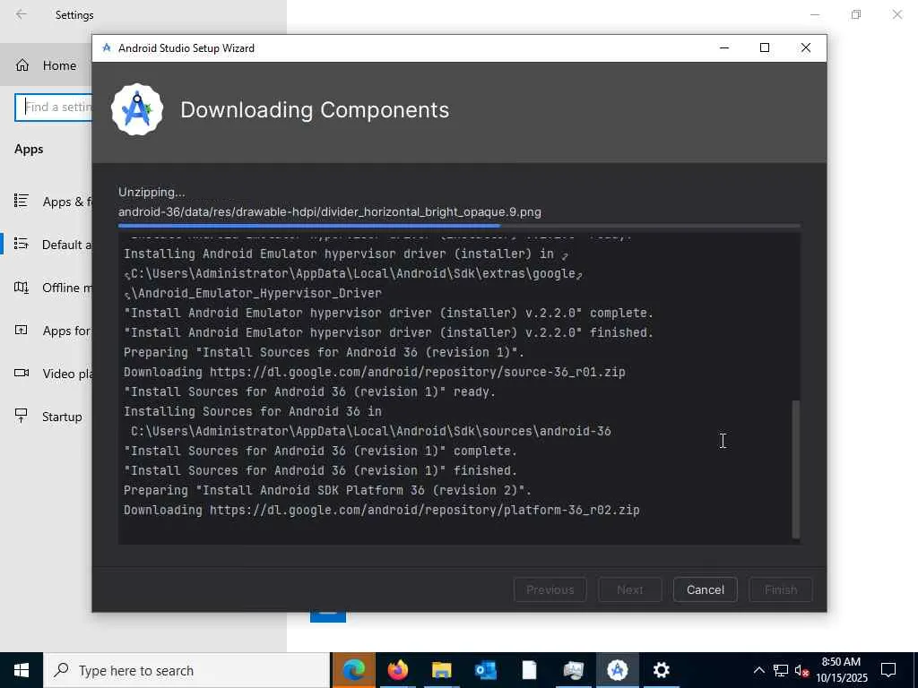Click the network tray icon
918x688 pixels.
(781, 670)
